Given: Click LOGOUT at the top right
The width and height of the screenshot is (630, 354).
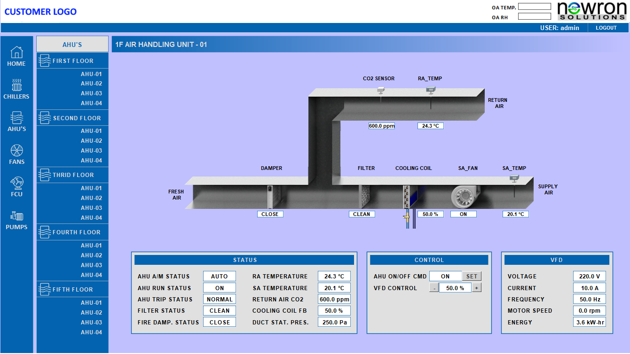Looking at the screenshot, I should pyautogui.click(x=606, y=28).
